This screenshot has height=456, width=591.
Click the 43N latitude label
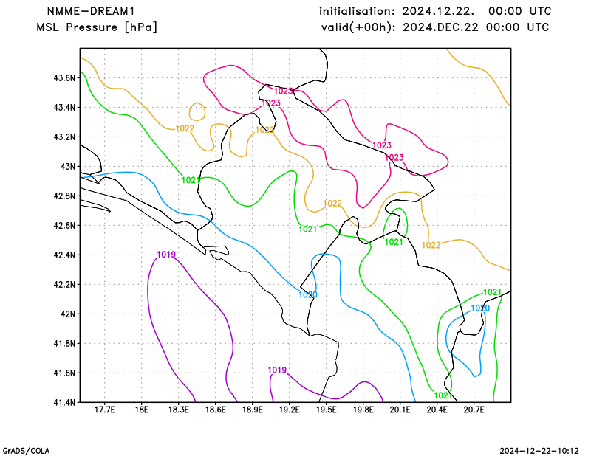pos(68,167)
